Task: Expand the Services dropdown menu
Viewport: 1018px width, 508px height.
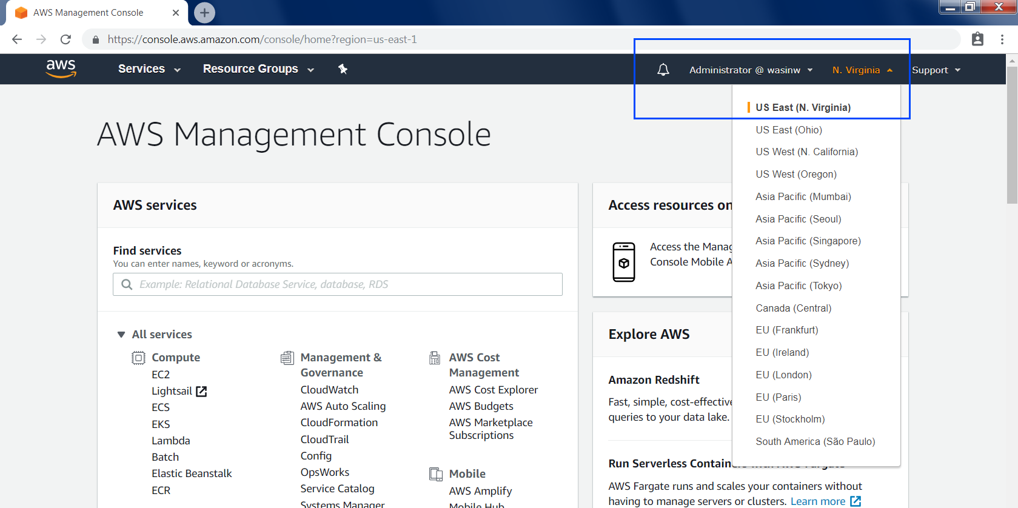Action: click(149, 69)
